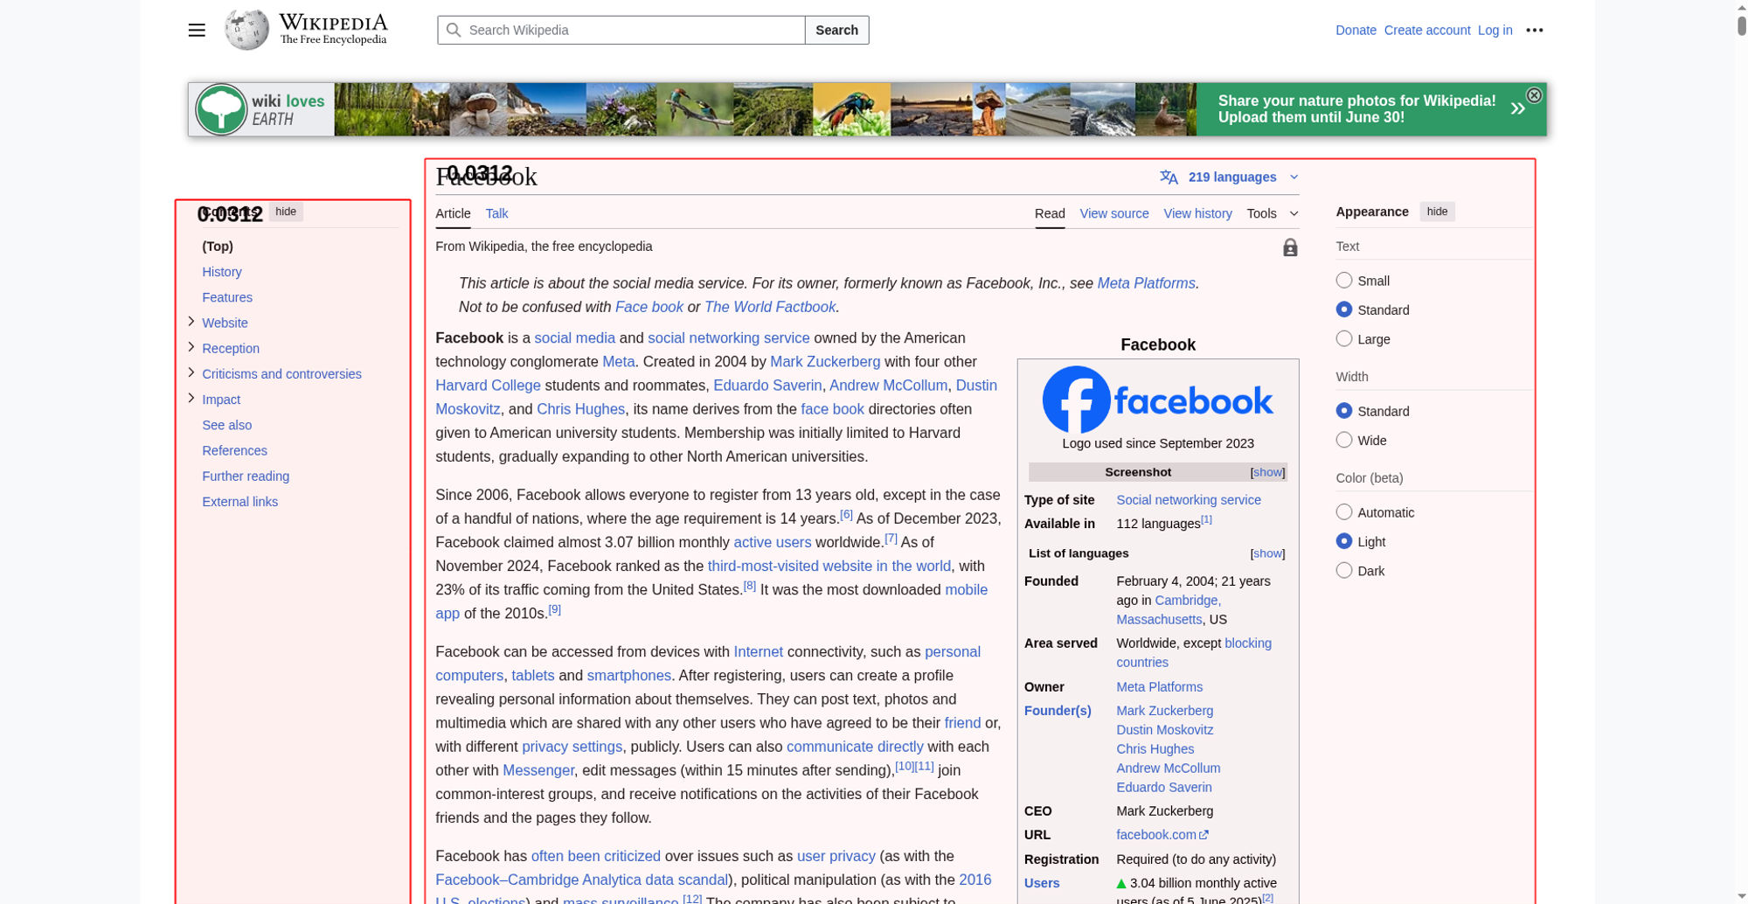Open the 219 languages dropdown
1748x904 pixels.
(1230, 177)
